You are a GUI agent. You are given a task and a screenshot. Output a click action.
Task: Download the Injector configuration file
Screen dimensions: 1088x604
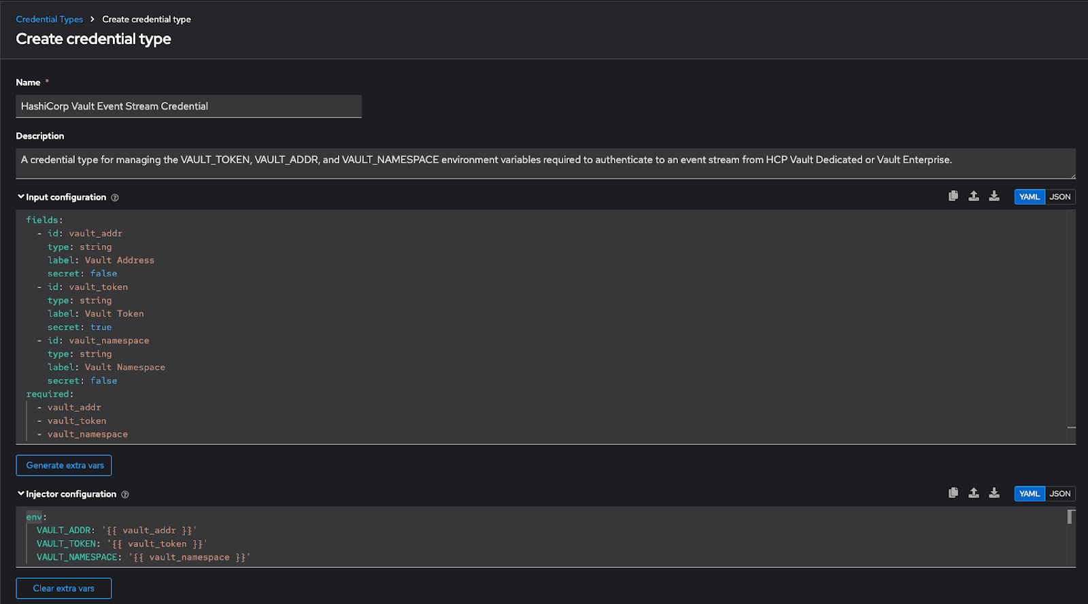(x=994, y=493)
